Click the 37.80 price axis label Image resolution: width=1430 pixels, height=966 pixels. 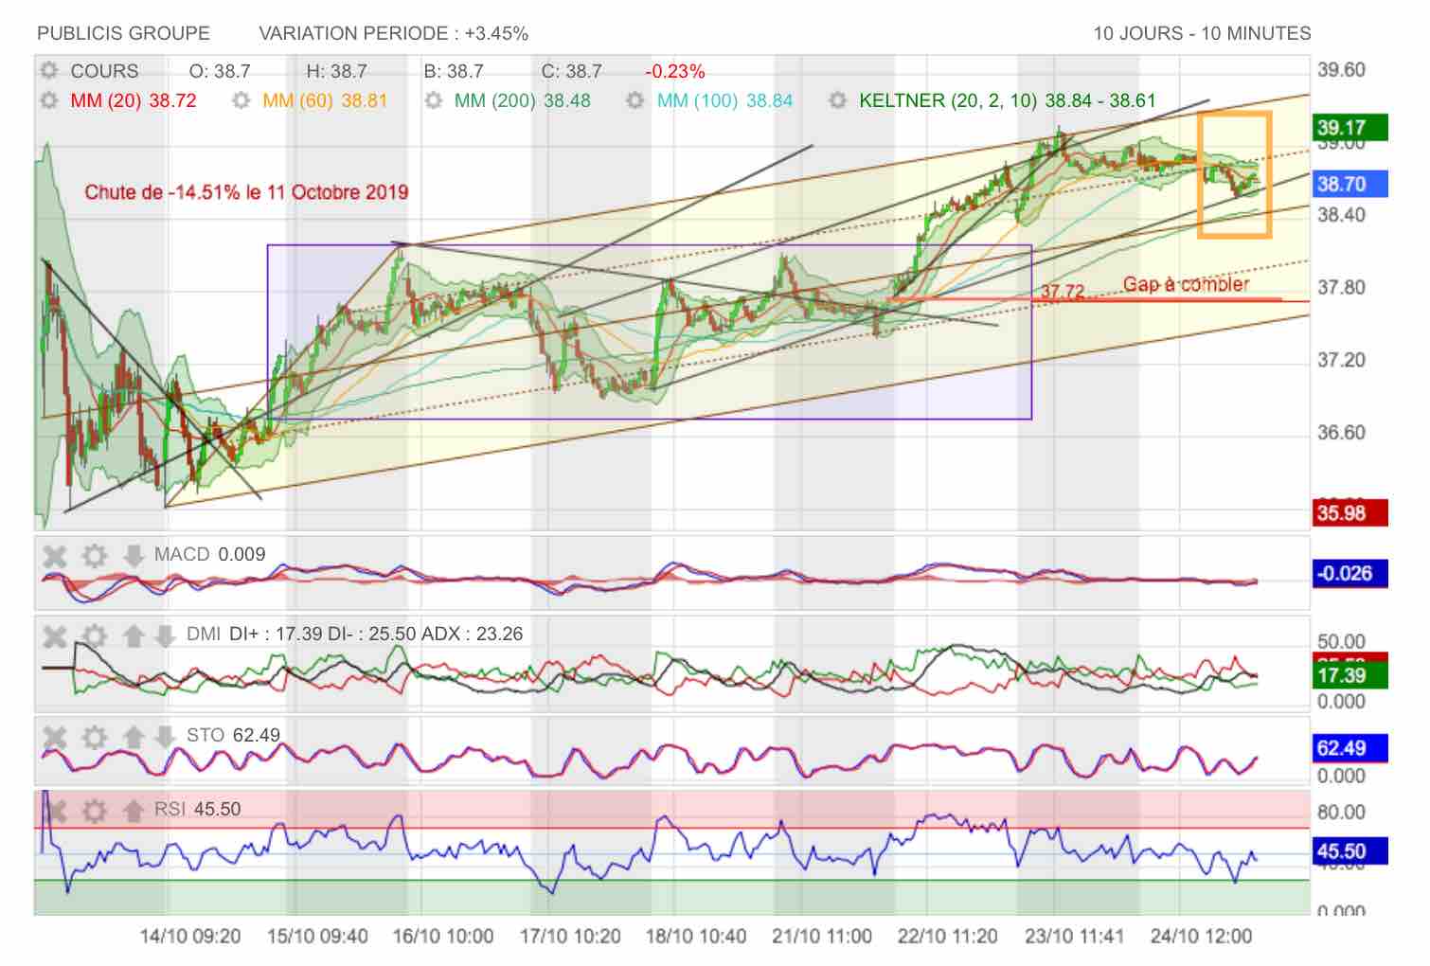tap(1341, 288)
